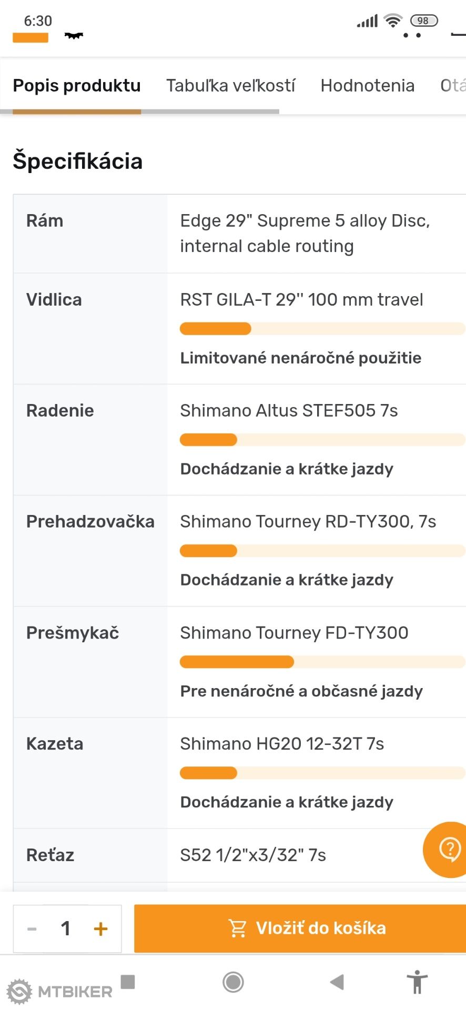The image size is (466, 1010).
Task: Tap the Kazeta rating progress bar
Action: 322,773
